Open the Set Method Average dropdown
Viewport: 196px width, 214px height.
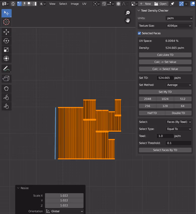tap(179, 85)
